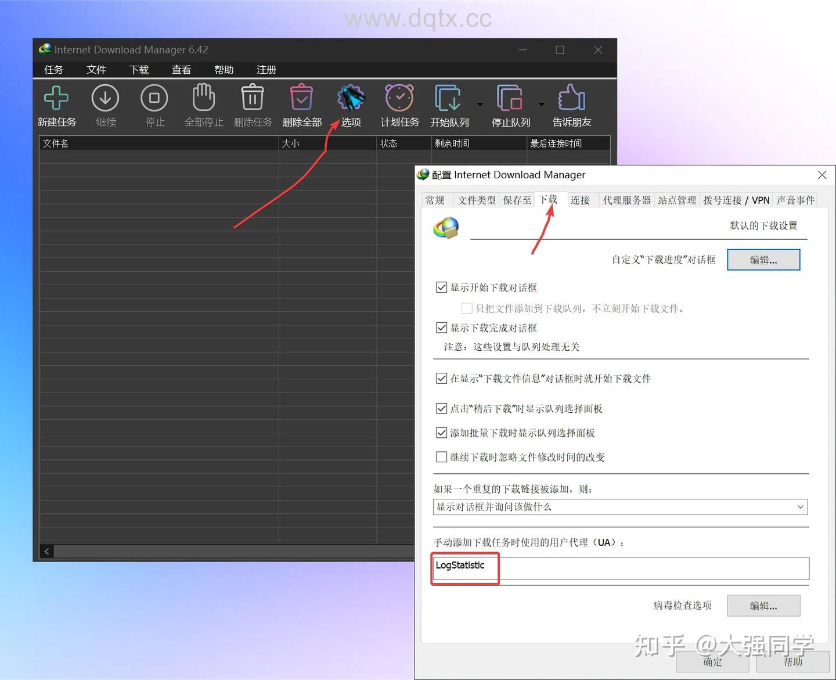
Task: Expand the 停止队列 dropdown arrow
Action: (x=541, y=105)
